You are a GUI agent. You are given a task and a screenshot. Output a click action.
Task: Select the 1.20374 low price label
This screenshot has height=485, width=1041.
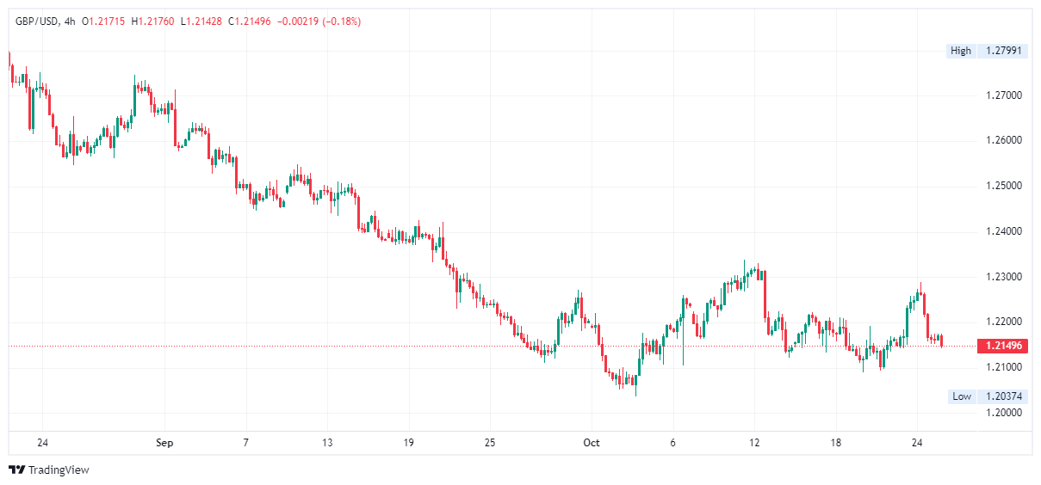(x=1003, y=396)
